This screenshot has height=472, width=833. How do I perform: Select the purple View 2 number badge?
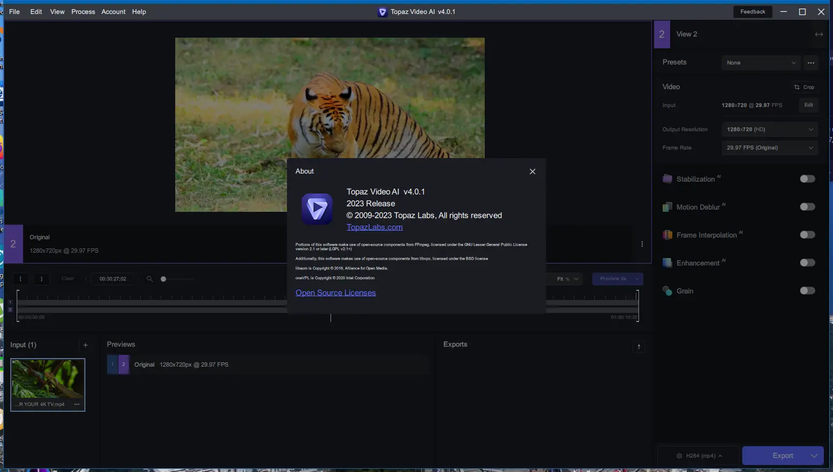pyautogui.click(x=662, y=34)
